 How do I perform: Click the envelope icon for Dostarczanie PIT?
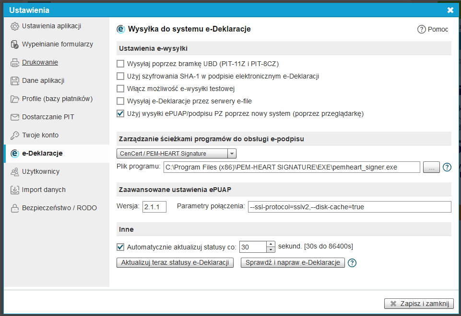pos(15,117)
